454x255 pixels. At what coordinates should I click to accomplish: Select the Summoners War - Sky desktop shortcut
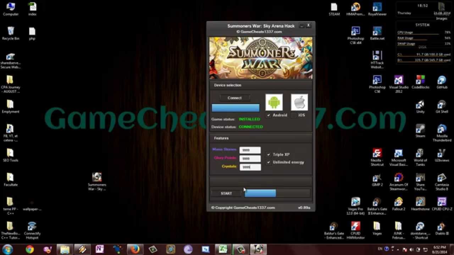tap(97, 182)
